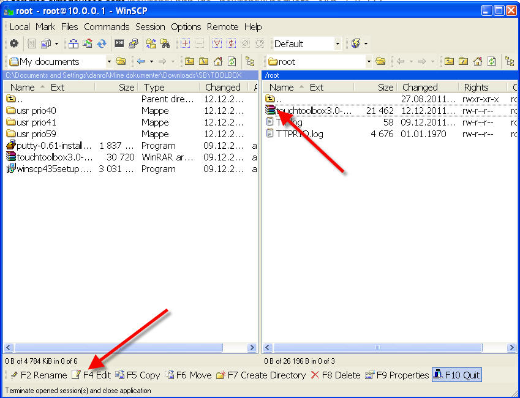Screen dimensions: 520x398
Task: Click open directory icon beside root
Action: (x=380, y=61)
